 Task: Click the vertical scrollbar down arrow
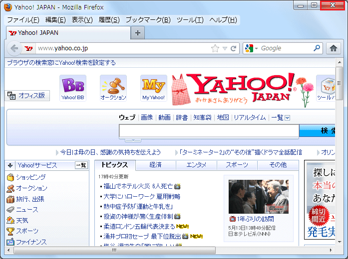coord(340,242)
